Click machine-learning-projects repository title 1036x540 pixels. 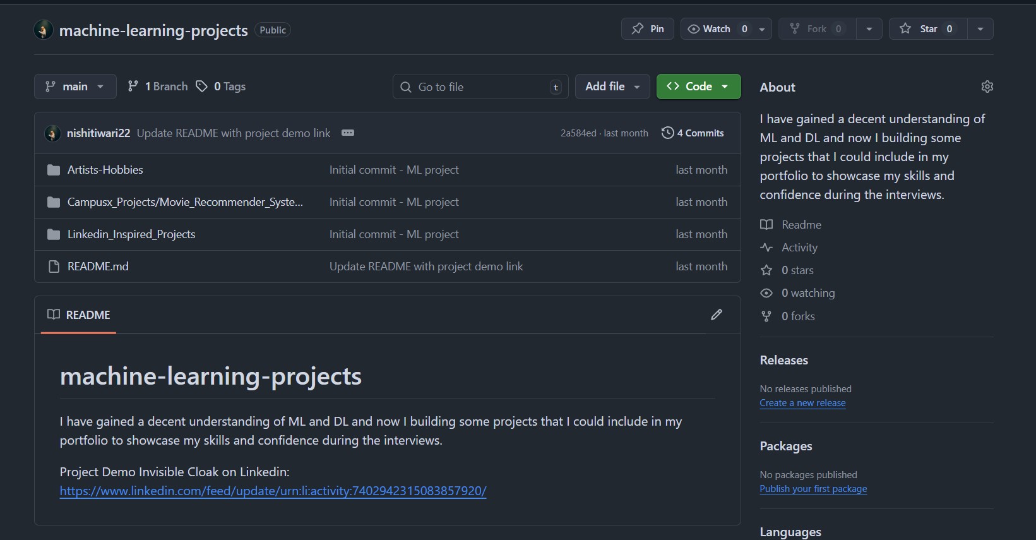pyautogui.click(x=153, y=30)
